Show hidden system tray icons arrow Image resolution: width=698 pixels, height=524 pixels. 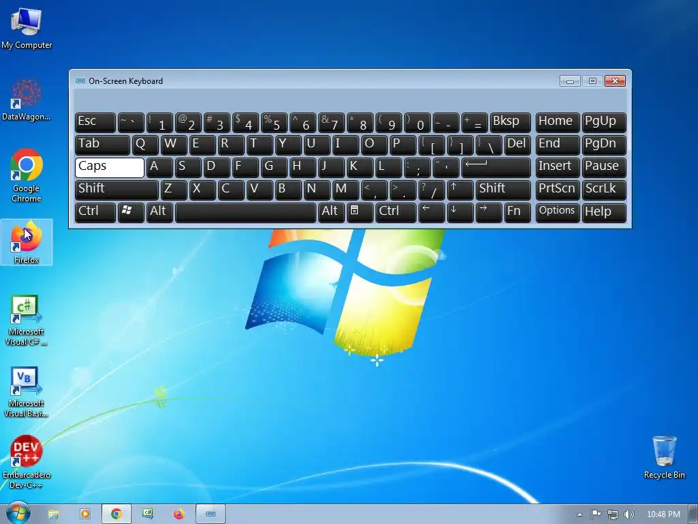pyautogui.click(x=579, y=514)
